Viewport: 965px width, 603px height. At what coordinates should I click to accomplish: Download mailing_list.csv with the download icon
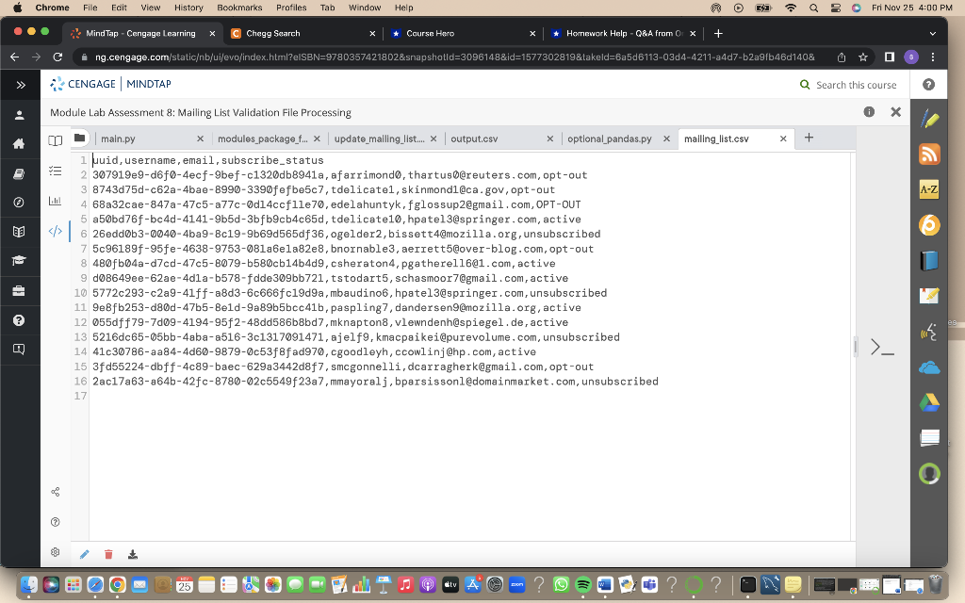tap(133, 553)
